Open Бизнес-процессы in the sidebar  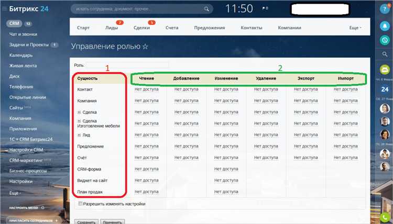pos(28,171)
